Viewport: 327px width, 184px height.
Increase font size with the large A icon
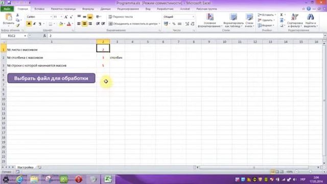[x=66, y=17]
